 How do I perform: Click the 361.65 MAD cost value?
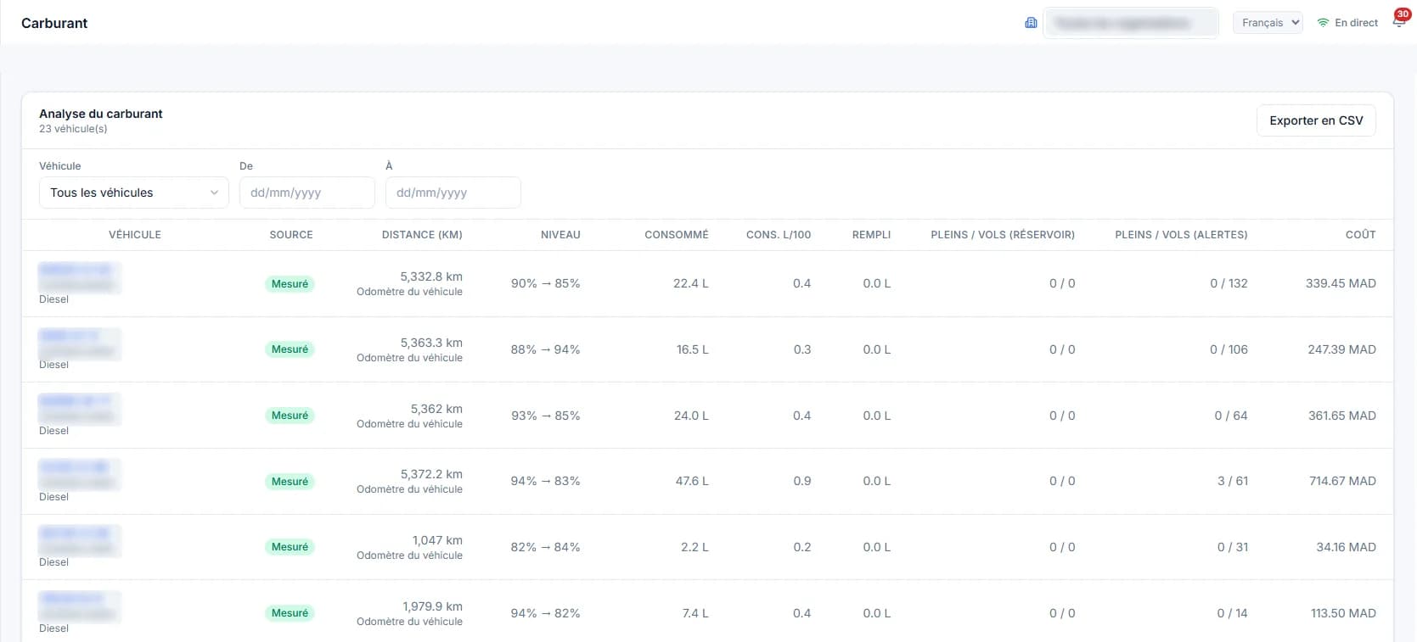pos(1342,416)
